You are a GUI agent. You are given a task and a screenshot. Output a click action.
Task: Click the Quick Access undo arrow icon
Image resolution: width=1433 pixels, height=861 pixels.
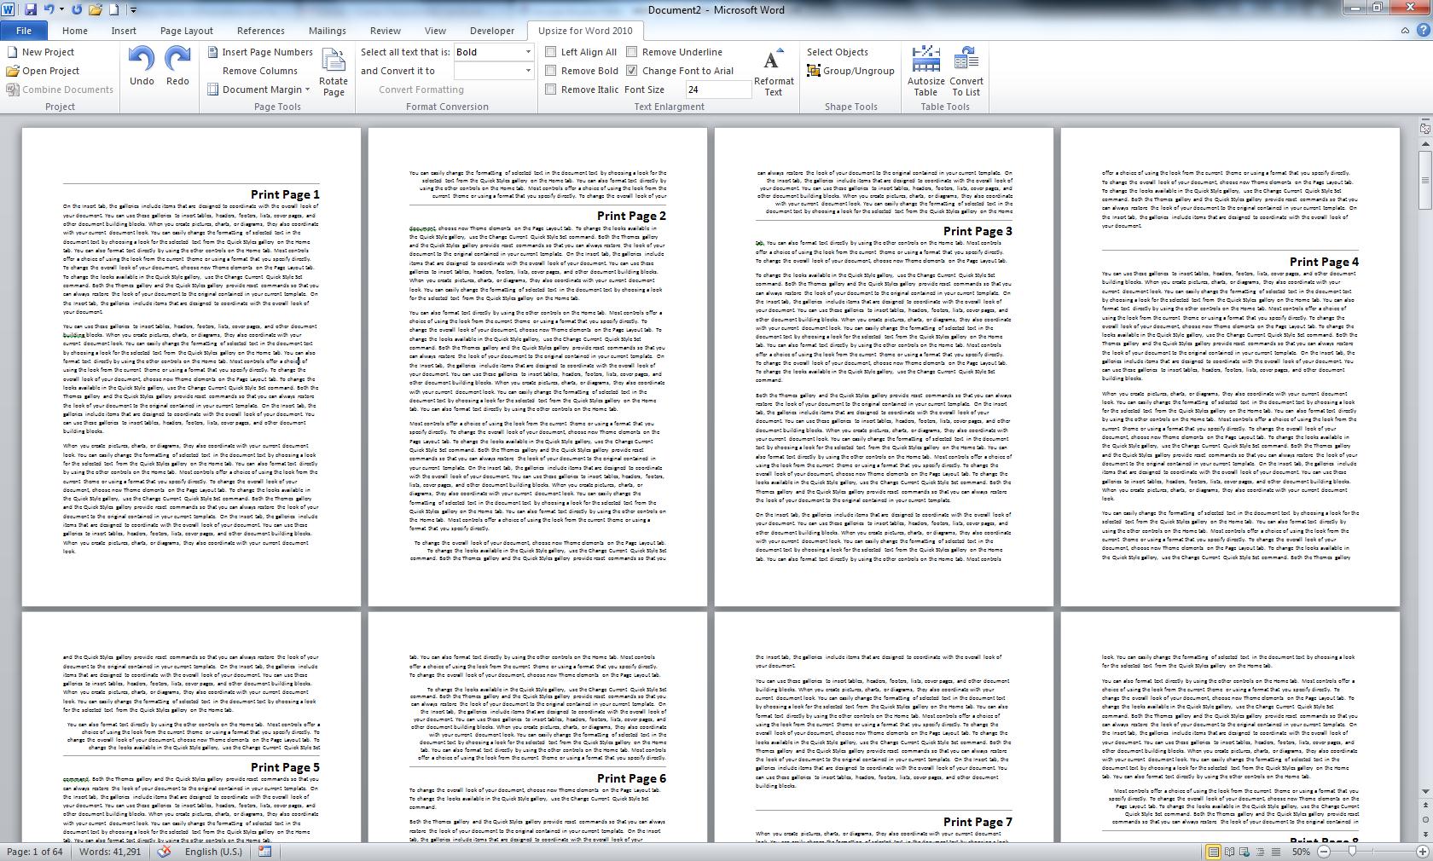coord(49,9)
